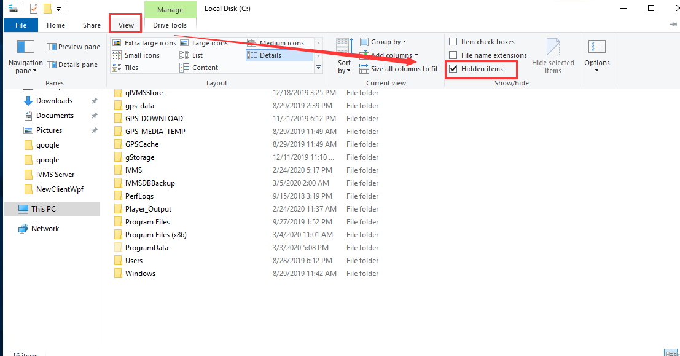Image resolution: width=680 pixels, height=356 pixels.
Task: Select Small icons layout
Action: (x=136, y=55)
